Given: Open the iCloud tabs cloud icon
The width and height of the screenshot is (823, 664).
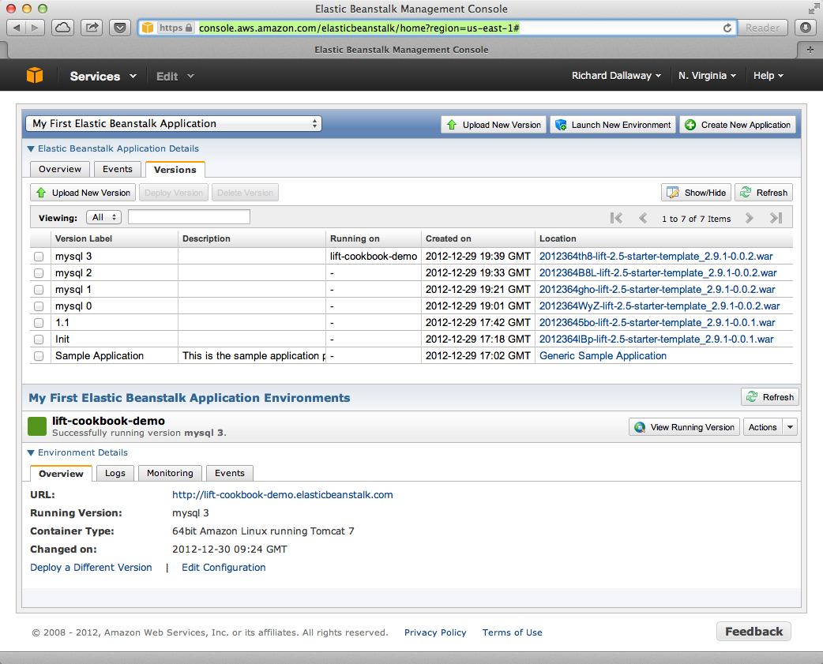Looking at the screenshot, I should (62, 28).
